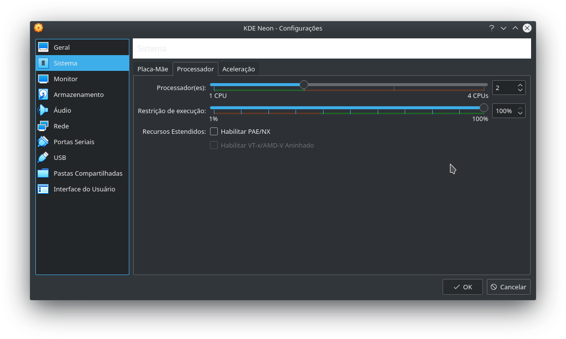Image resolution: width=566 pixels, height=339 pixels.
Task: Click the Rede network icon
Action: (x=43, y=126)
